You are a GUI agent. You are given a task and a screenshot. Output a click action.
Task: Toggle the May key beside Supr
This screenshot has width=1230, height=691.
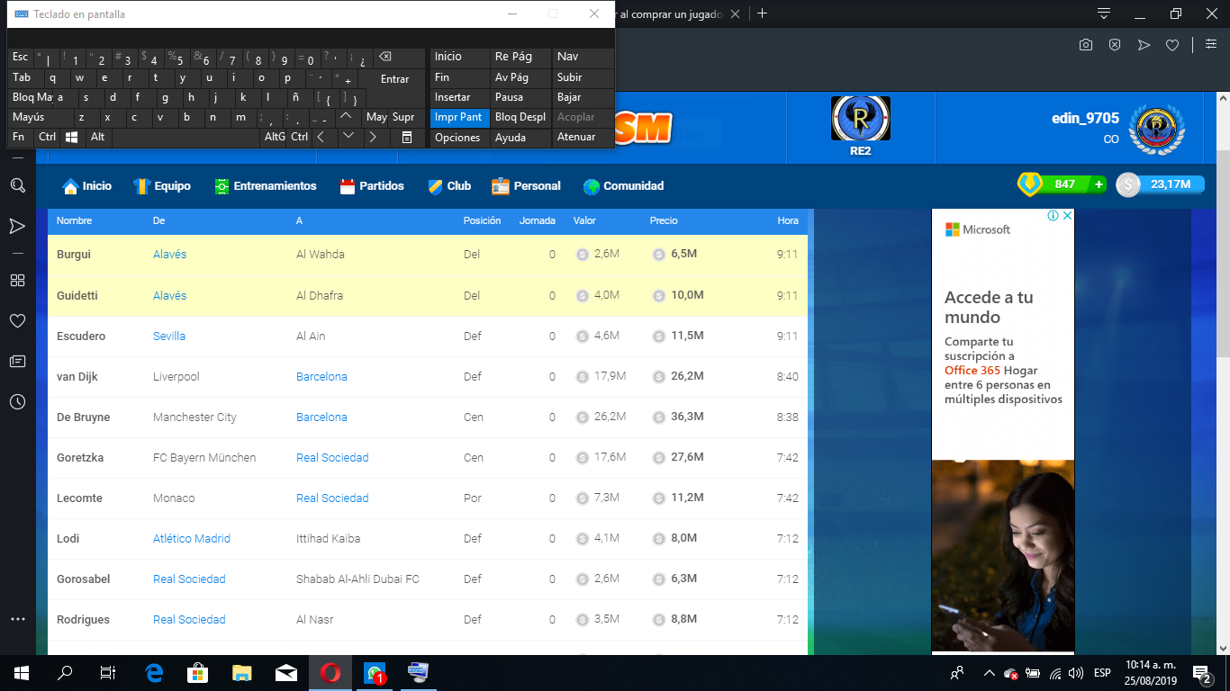point(376,117)
